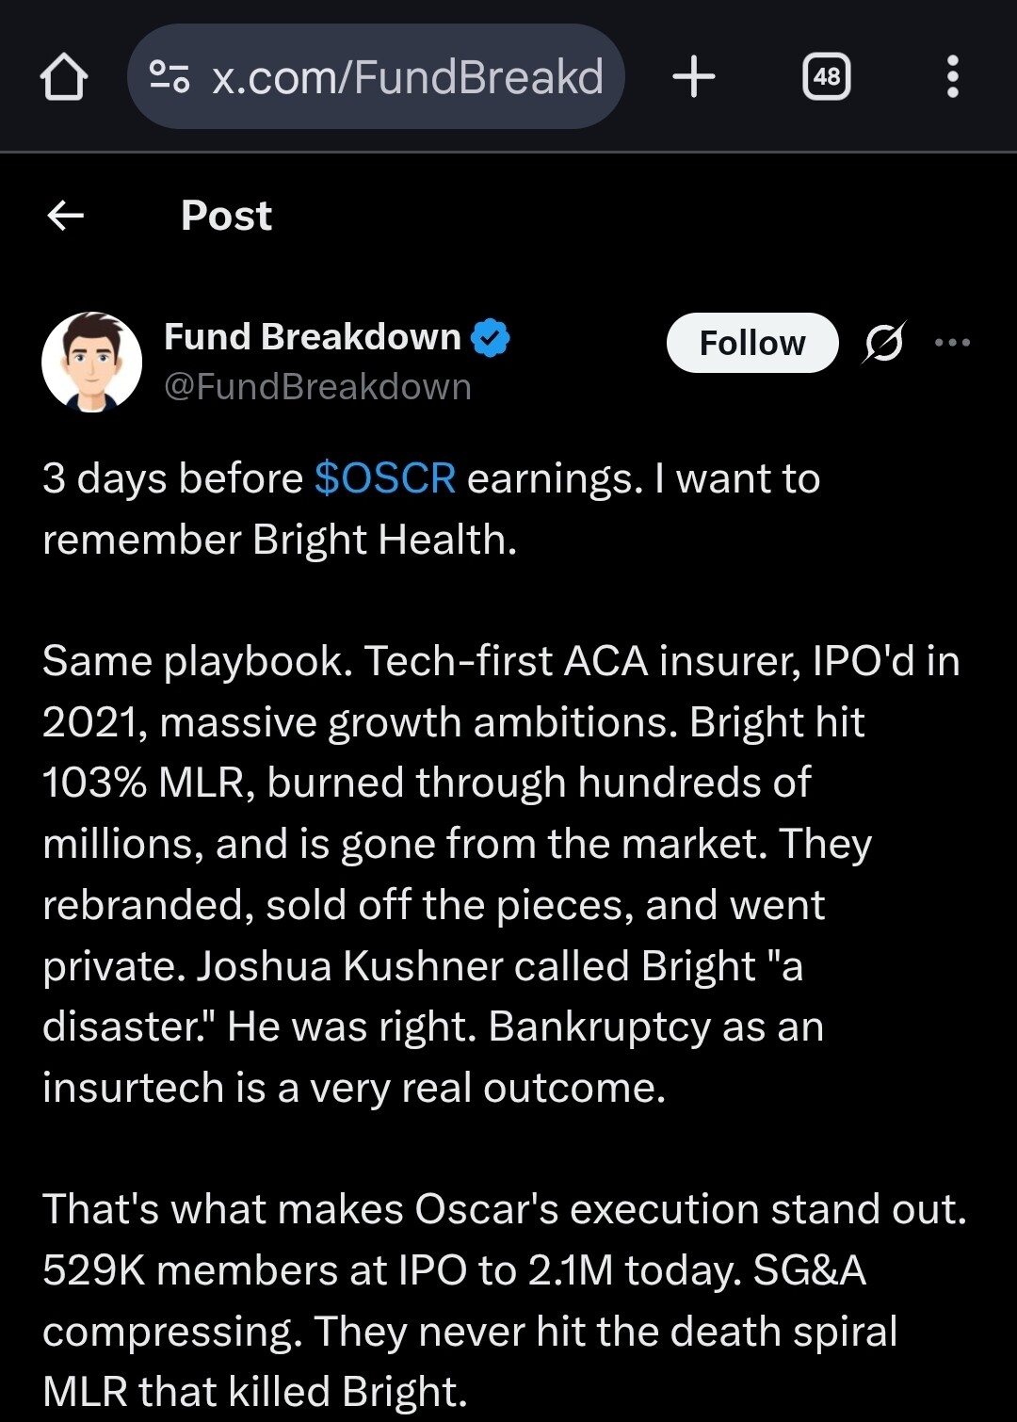The image size is (1017, 1422).
Task: Follow the Fund Breakdown account
Action: pos(751,343)
